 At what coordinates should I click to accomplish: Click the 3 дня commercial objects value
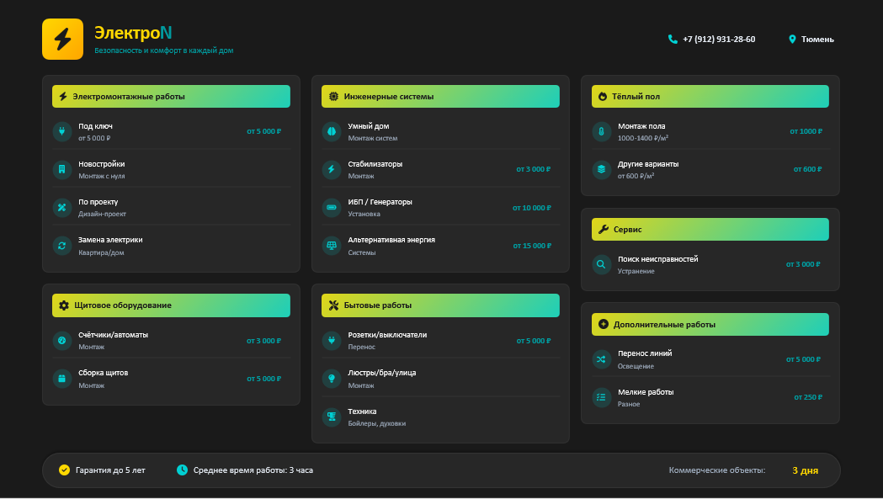click(805, 470)
